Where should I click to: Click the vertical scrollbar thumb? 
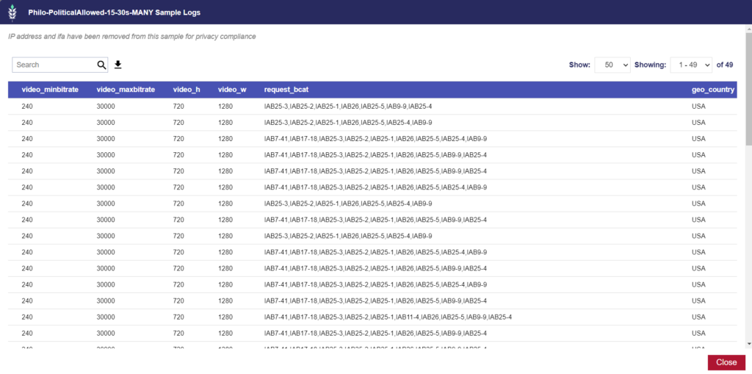point(748,89)
